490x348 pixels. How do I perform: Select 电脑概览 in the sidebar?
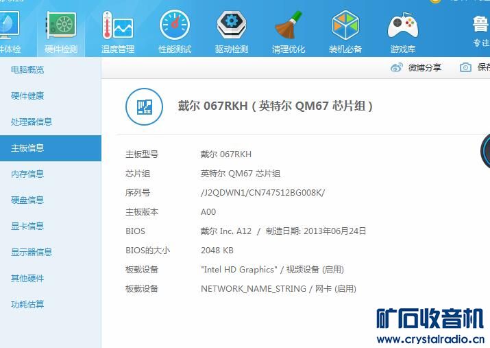click(x=27, y=69)
